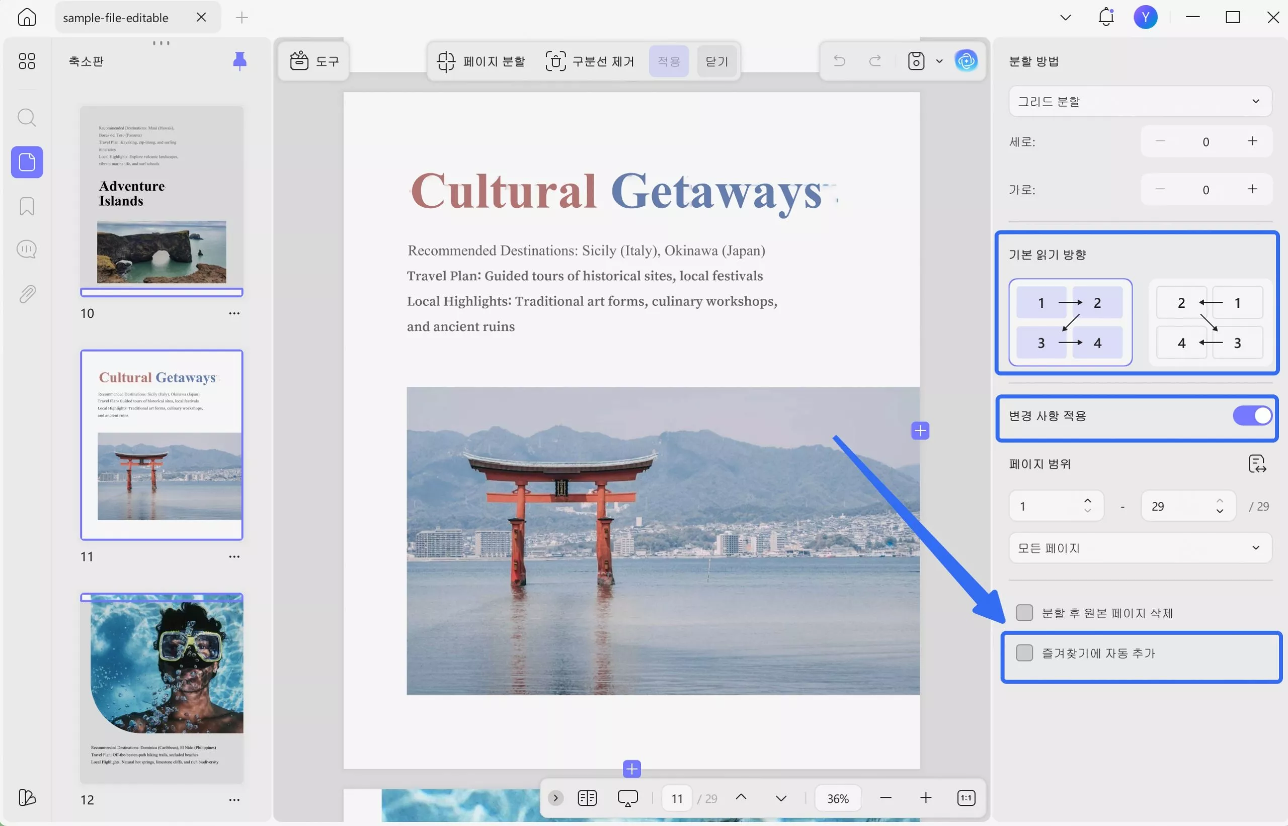Viewport: 1288px width, 826px height.
Task: Select the page 12 thumbnail
Action: click(x=162, y=688)
